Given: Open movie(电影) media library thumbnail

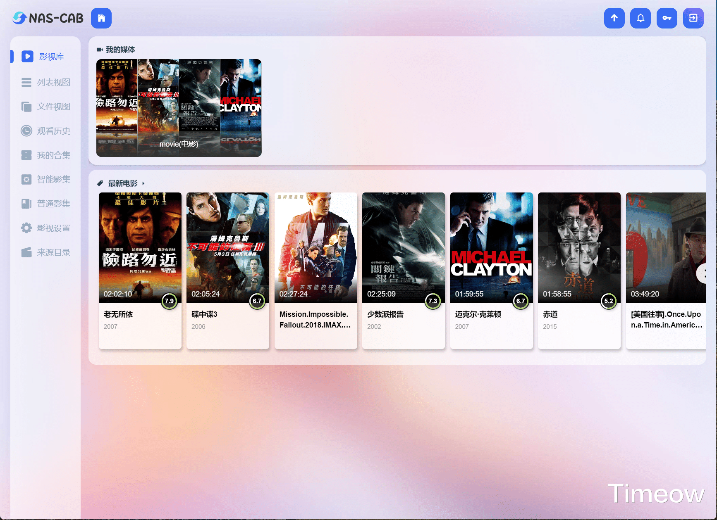Looking at the screenshot, I should (x=179, y=108).
